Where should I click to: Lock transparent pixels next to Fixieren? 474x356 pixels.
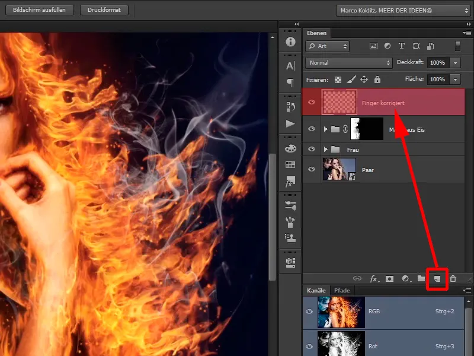pyautogui.click(x=338, y=80)
